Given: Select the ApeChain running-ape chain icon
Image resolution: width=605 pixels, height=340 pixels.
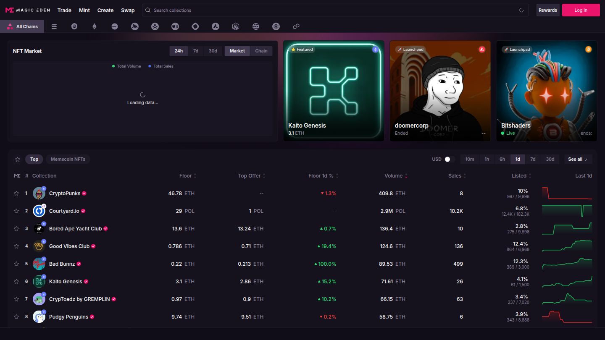Looking at the screenshot, I should (x=135, y=26).
